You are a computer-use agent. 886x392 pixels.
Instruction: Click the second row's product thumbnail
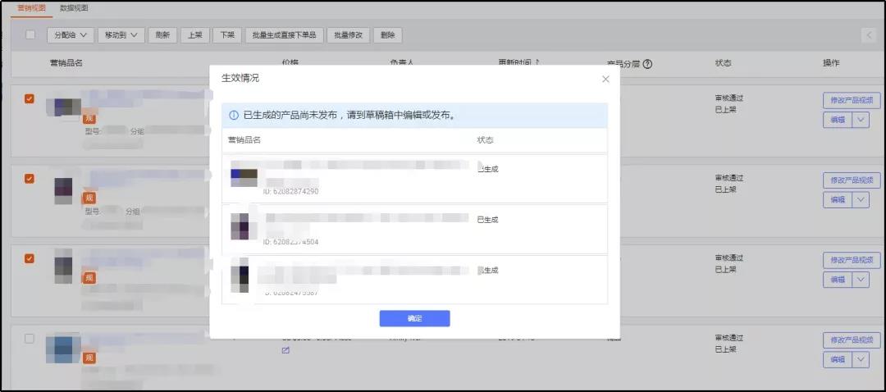(x=63, y=190)
